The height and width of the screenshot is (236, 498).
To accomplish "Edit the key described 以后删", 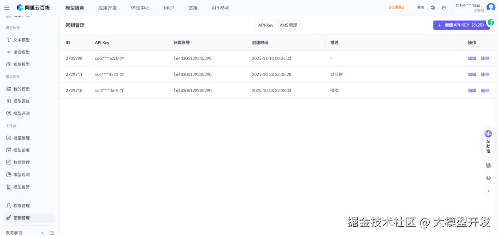I will [472, 75].
